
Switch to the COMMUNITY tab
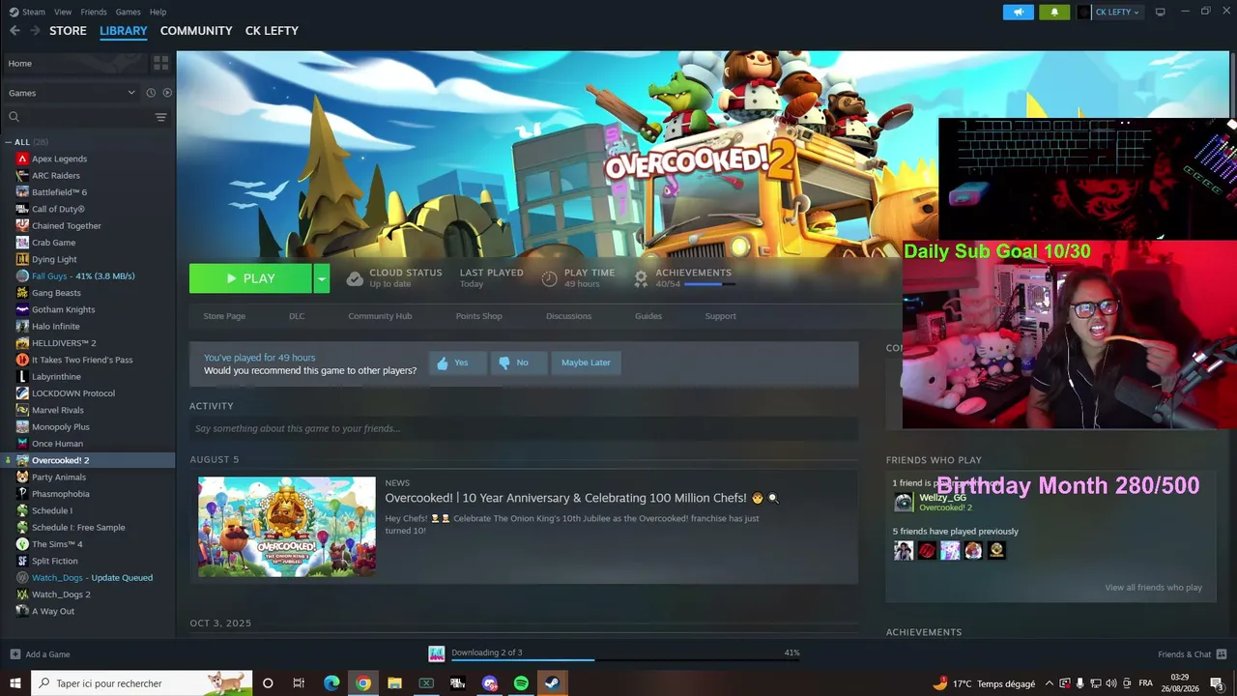[196, 31]
